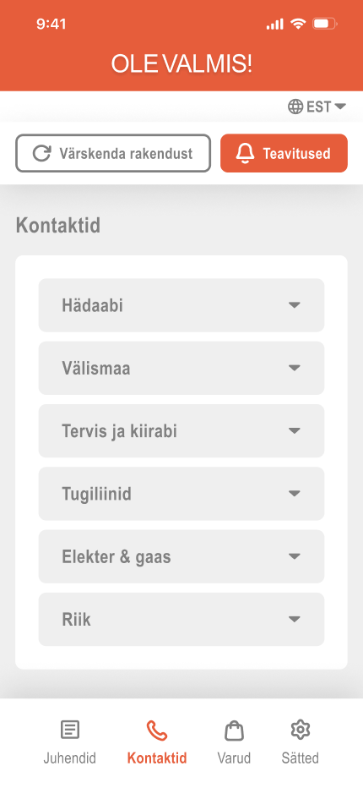Switch to the Varud tab label
Viewport: 363px width, 788px height.
pos(234,758)
